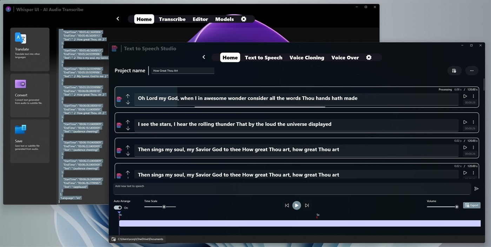
Task: Open the more options ellipsis menu
Action: tap(472, 70)
